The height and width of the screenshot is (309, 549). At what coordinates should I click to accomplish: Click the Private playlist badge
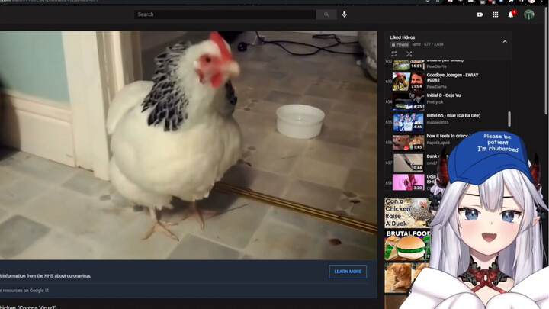tap(400, 44)
